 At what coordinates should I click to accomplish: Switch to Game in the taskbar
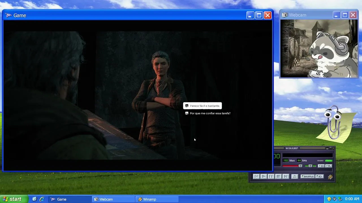point(70,199)
